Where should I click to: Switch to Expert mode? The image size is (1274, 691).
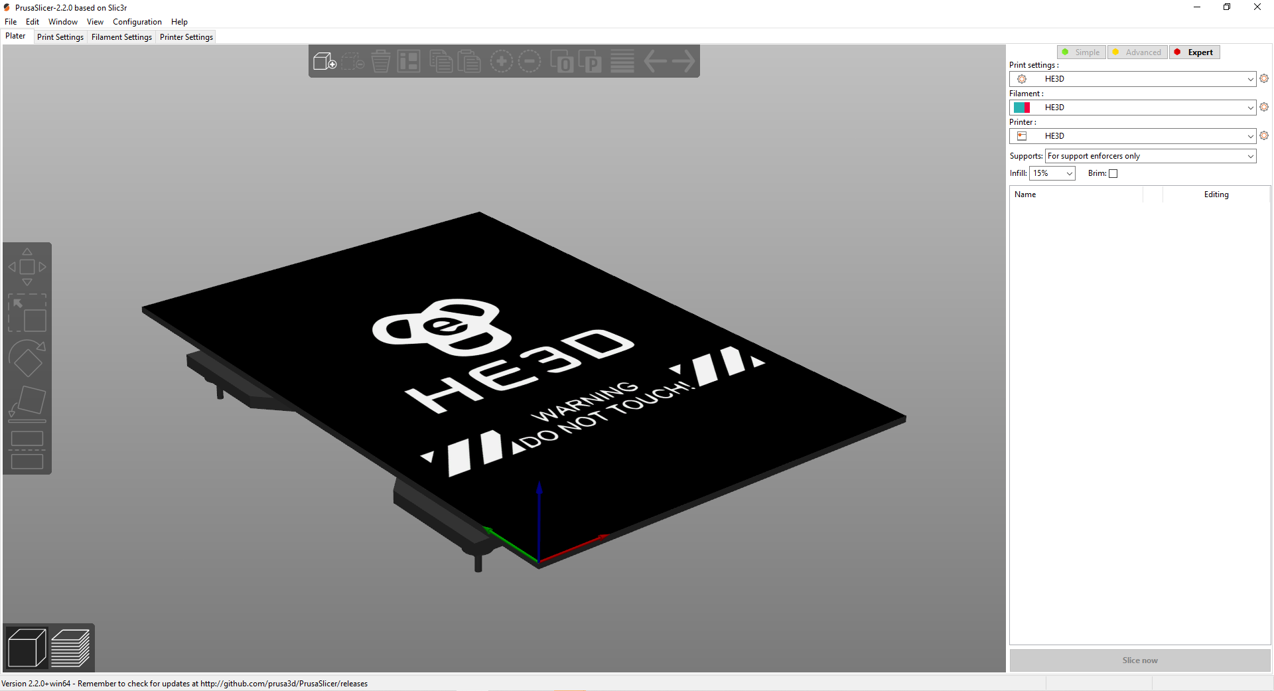point(1194,52)
